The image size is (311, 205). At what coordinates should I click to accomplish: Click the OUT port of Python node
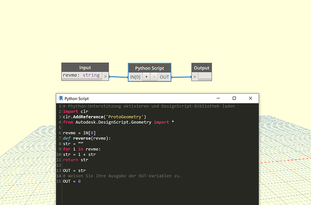[x=164, y=77]
